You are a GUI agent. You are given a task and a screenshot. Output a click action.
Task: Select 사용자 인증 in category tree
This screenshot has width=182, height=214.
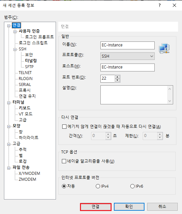point(29,31)
